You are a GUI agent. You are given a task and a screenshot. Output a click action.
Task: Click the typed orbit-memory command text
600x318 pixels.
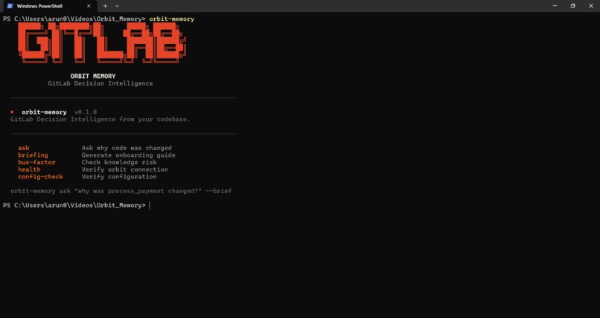(171, 19)
